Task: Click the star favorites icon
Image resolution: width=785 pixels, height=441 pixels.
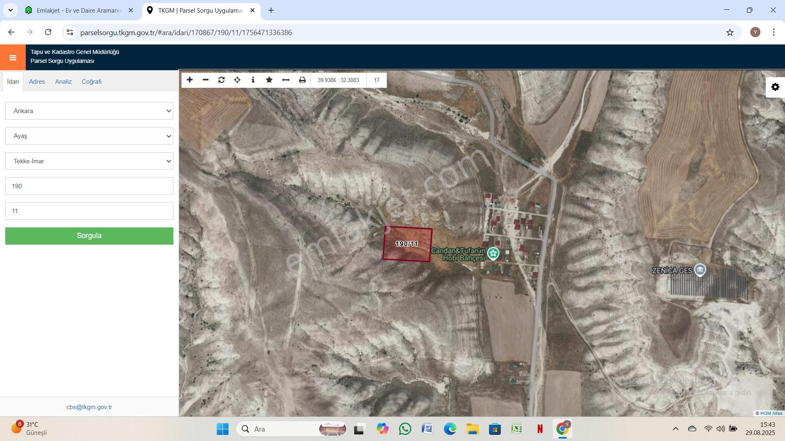Action: point(269,80)
